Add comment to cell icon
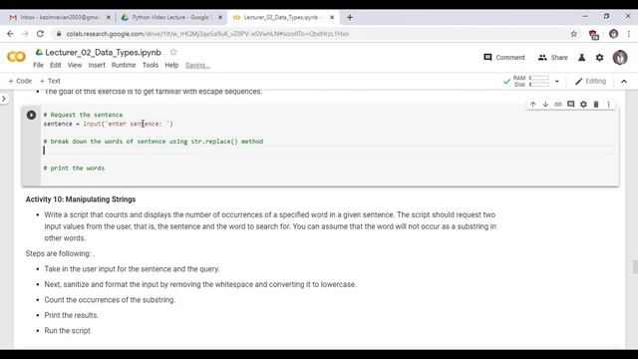This screenshot has height=359, width=638. point(571,104)
